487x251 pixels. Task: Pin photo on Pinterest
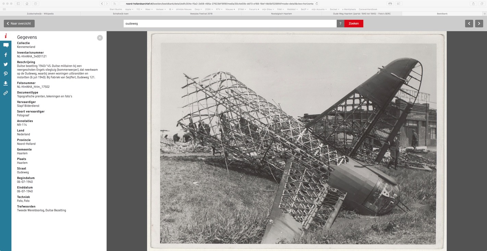(6, 74)
